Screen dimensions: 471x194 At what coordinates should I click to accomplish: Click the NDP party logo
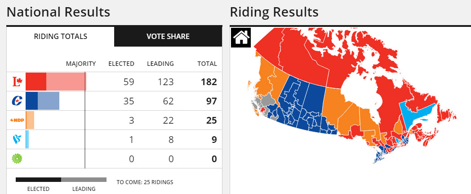(x=17, y=121)
